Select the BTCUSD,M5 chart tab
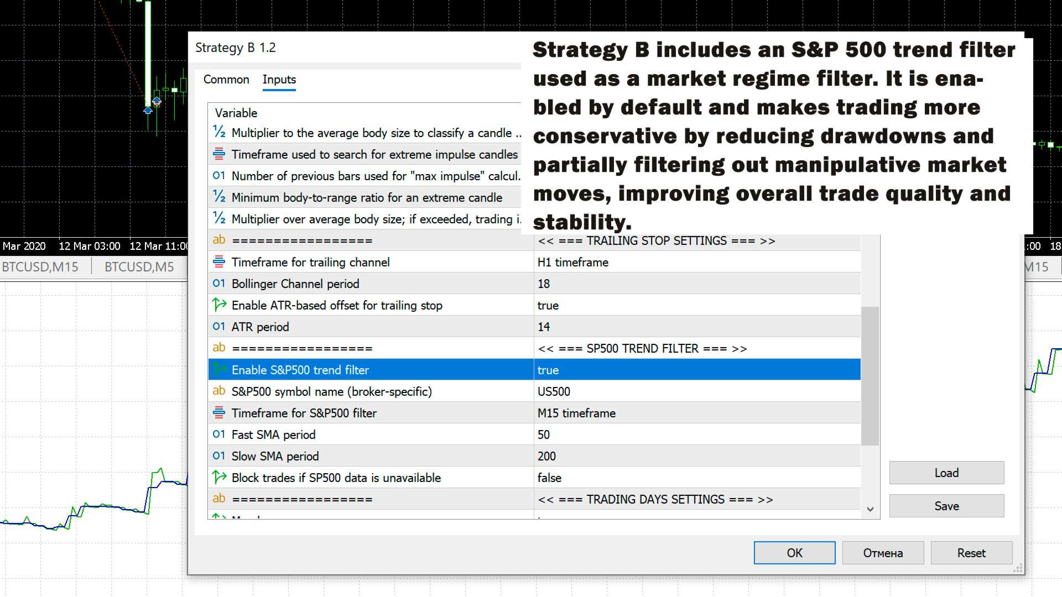This screenshot has height=597, width=1062. tap(139, 267)
